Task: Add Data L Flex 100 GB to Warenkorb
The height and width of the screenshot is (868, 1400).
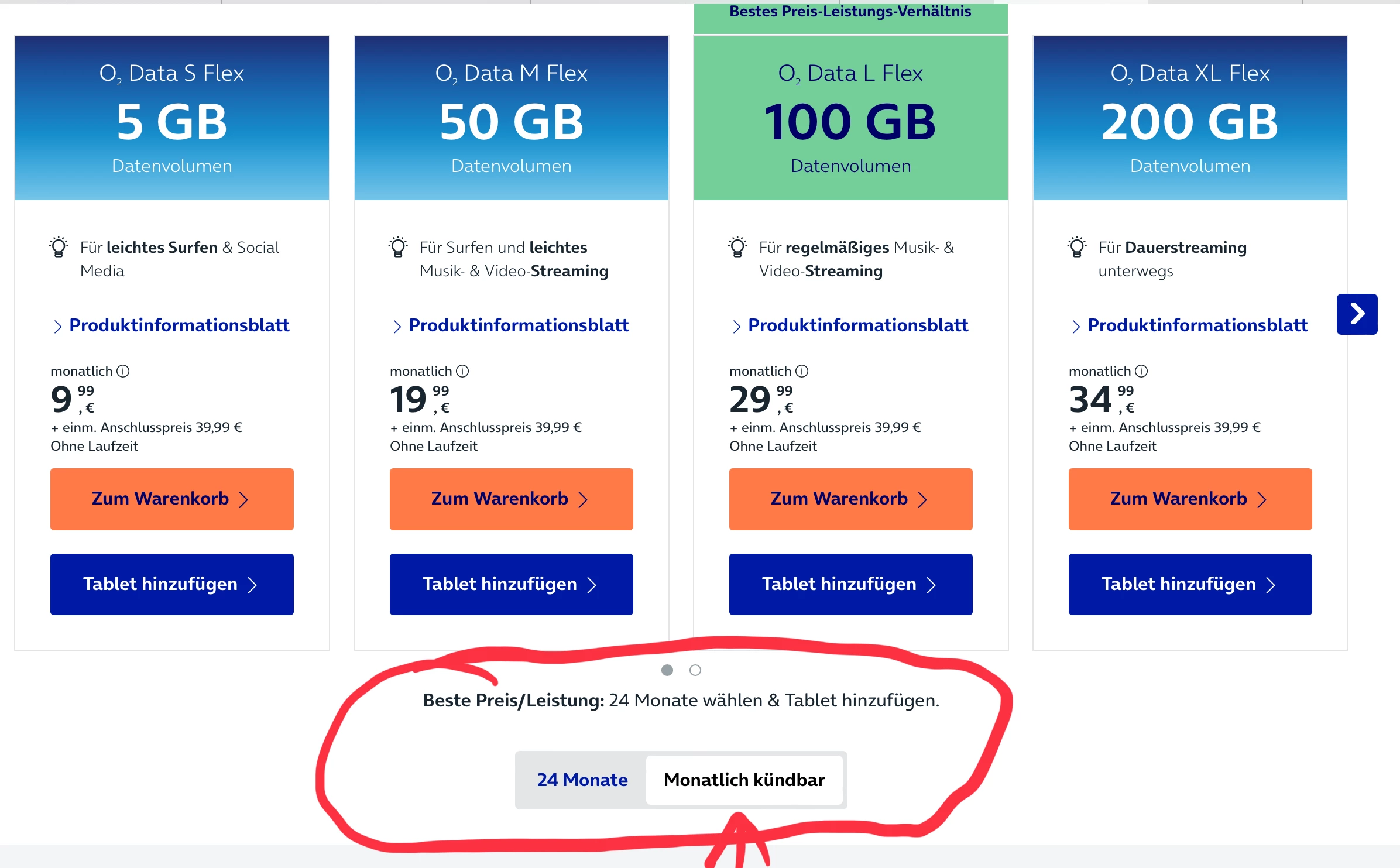Action: point(850,499)
